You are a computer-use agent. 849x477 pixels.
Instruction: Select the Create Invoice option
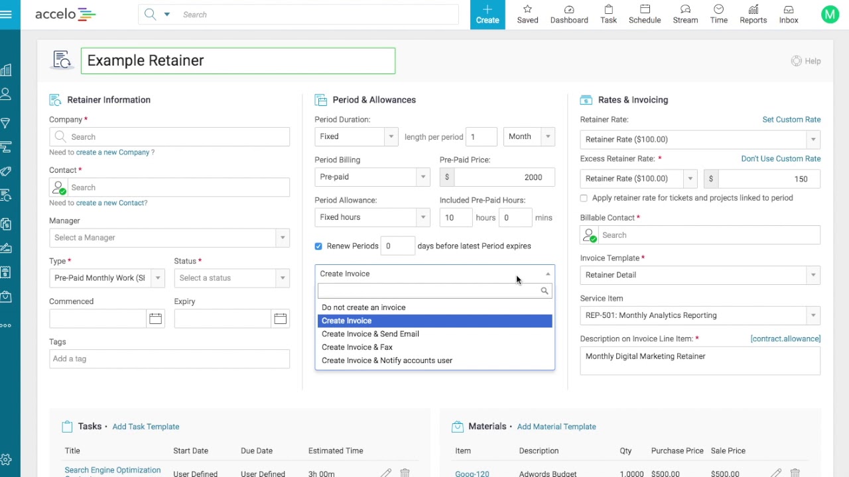[434, 321]
